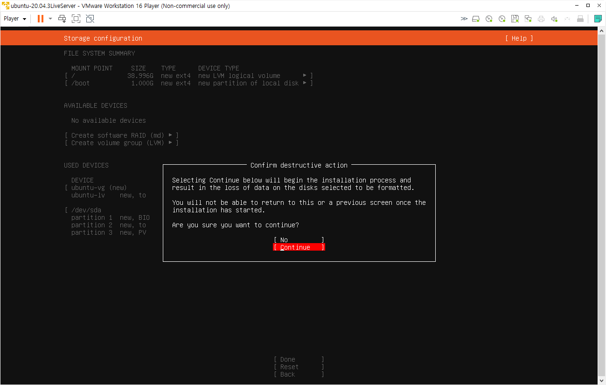Click the 38.996G size value
This screenshot has width=606, height=385.
tap(140, 76)
